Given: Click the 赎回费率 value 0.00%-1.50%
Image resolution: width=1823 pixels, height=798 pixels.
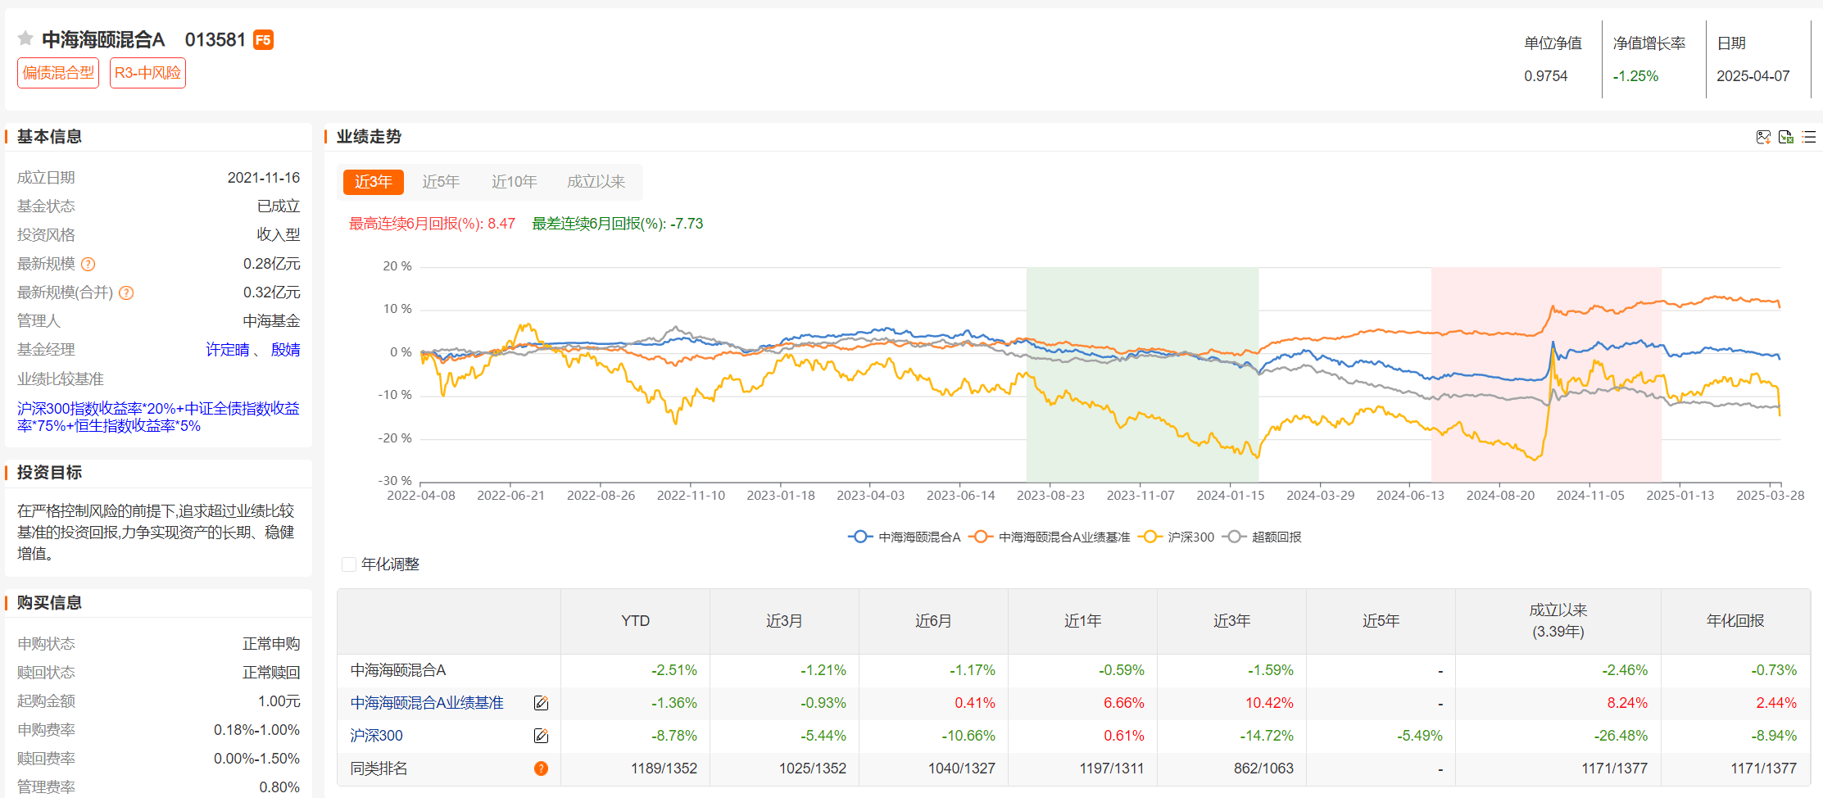Looking at the screenshot, I should coord(257,759).
